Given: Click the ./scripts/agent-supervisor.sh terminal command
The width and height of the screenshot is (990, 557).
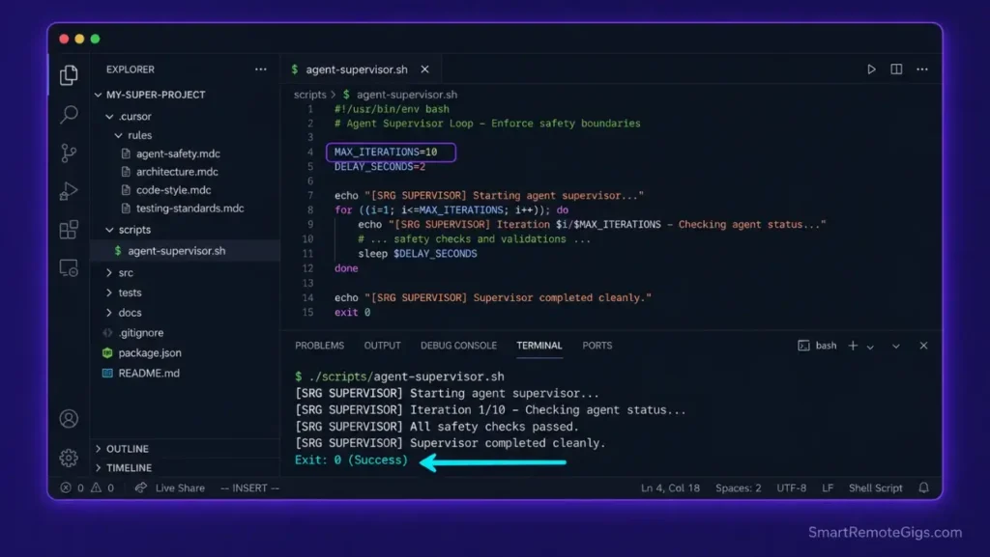Looking at the screenshot, I should 406,376.
